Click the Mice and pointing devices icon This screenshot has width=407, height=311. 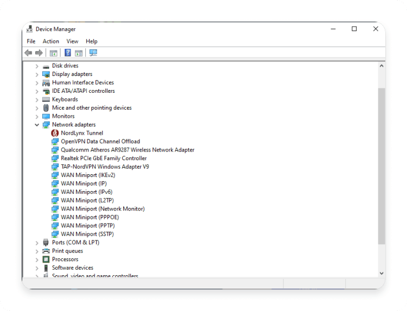46,107
